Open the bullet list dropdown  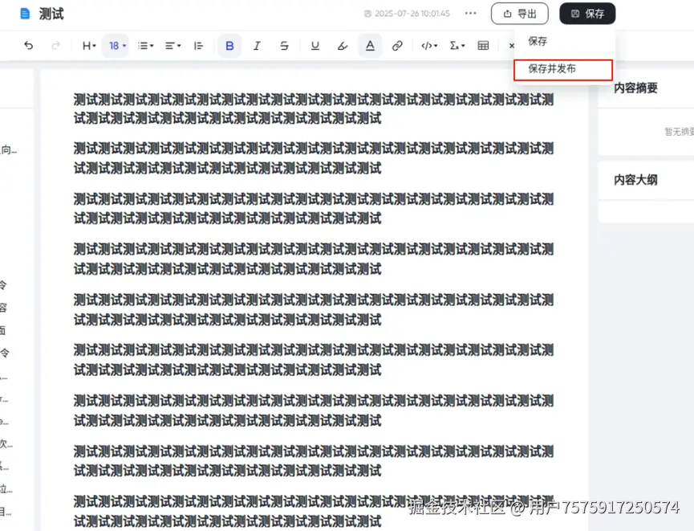[145, 46]
